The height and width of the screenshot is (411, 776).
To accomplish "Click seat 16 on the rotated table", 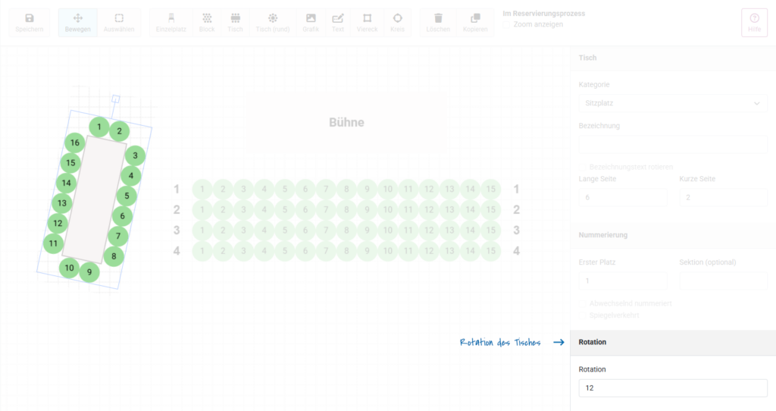I will click(74, 143).
